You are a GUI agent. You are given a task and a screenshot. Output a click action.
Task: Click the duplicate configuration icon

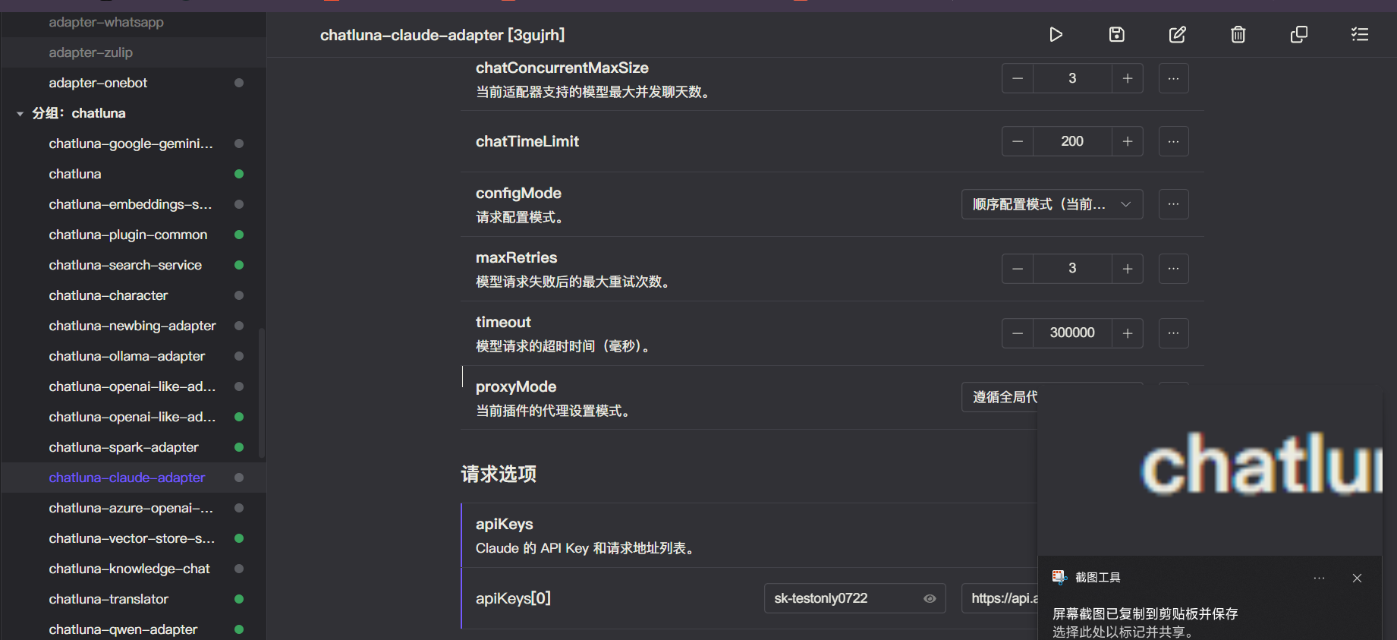coord(1298,35)
